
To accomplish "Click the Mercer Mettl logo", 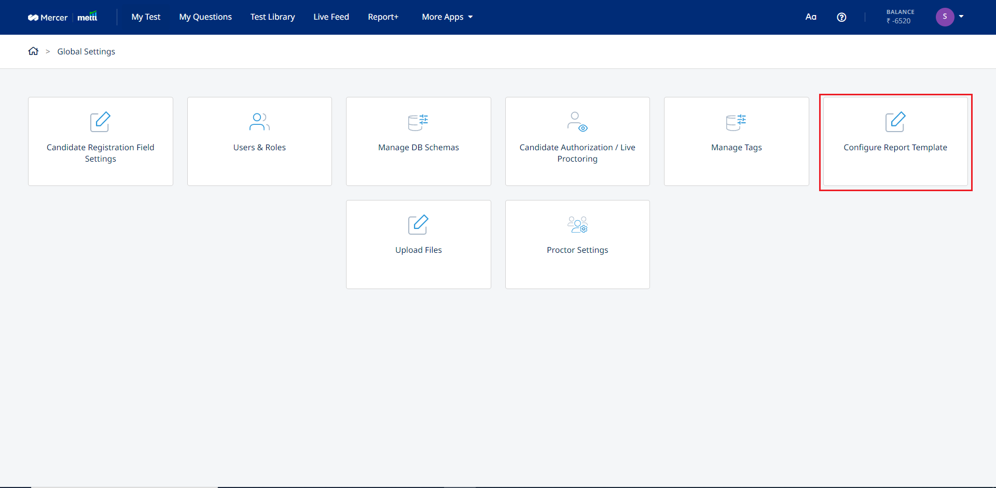I will tap(63, 17).
